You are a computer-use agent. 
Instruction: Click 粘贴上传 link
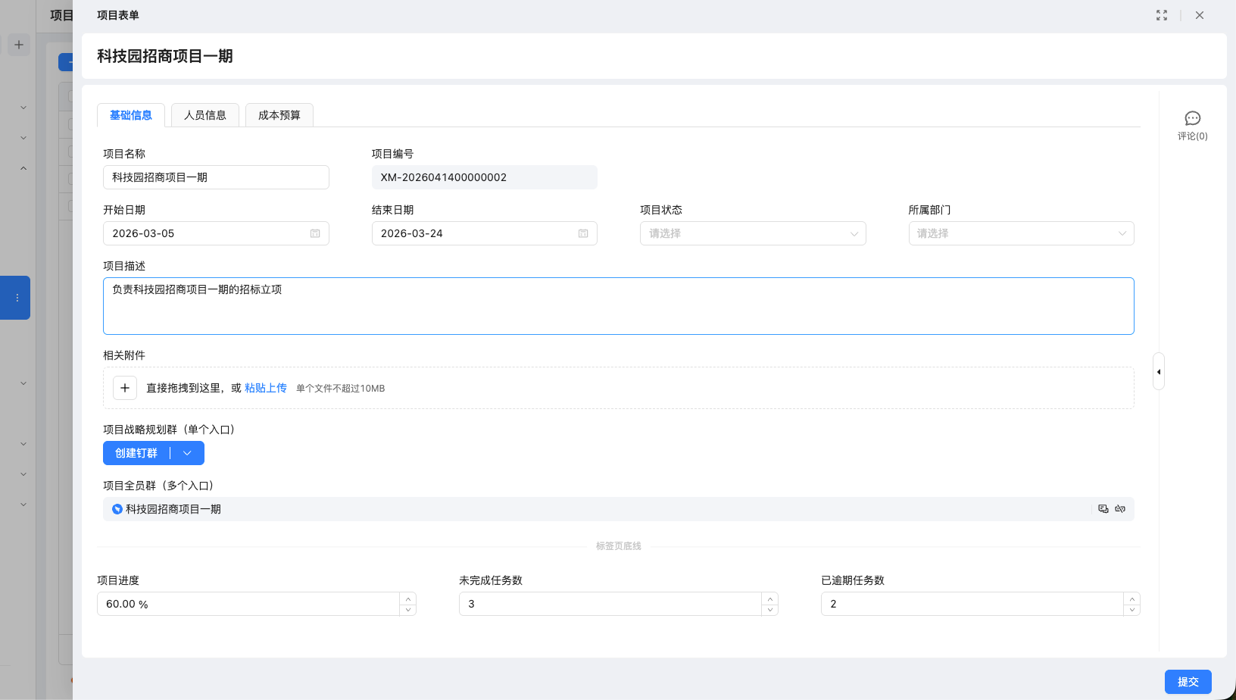266,388
